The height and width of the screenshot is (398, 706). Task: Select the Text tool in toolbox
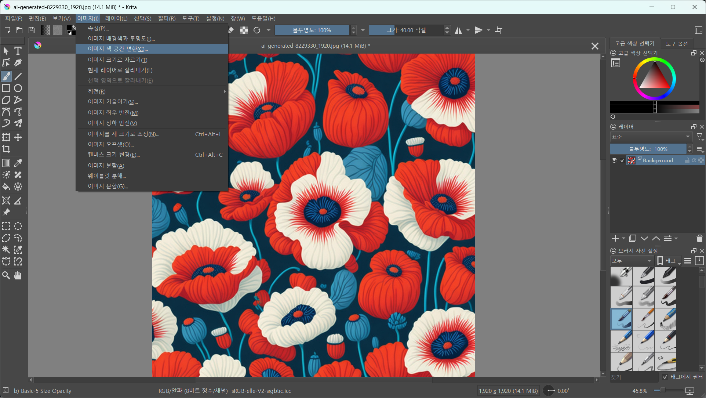(18, 51)
